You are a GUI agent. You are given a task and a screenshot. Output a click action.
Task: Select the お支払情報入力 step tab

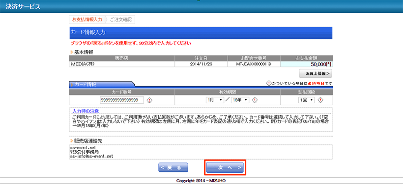coord(87,20)
